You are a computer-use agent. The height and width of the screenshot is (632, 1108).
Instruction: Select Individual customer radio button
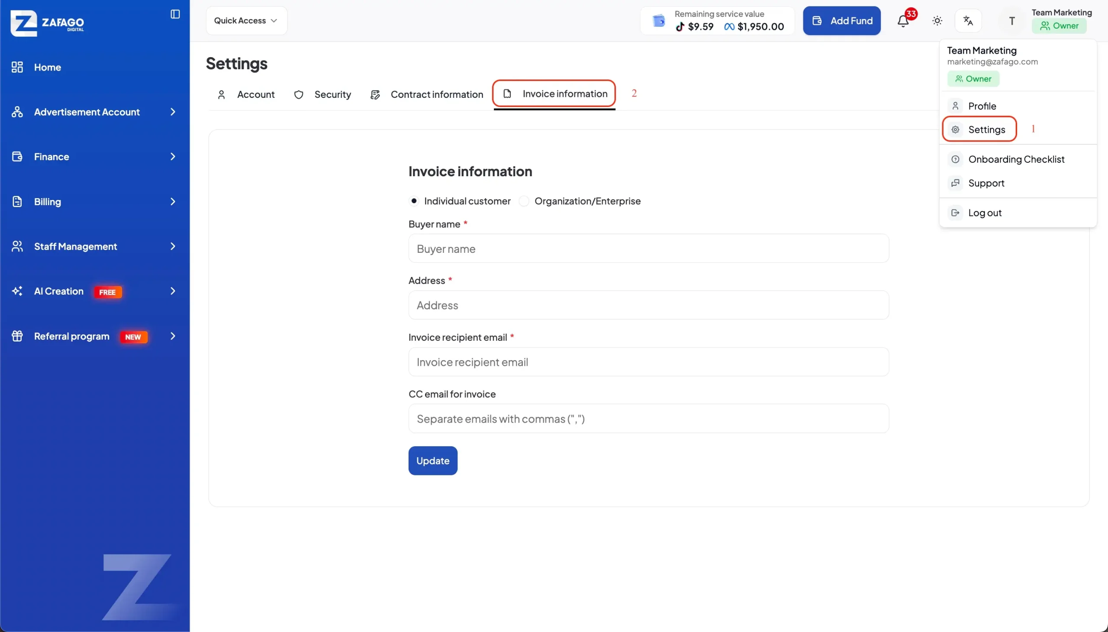click(x=414, y=201)
